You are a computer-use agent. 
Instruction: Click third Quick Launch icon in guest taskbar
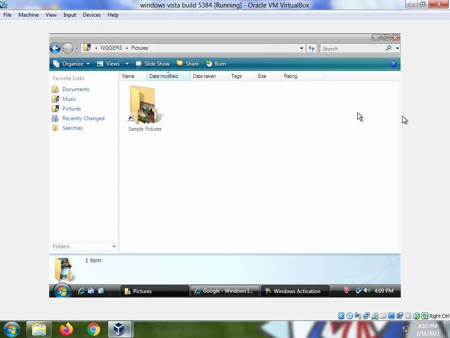click(x=101, y=291)
